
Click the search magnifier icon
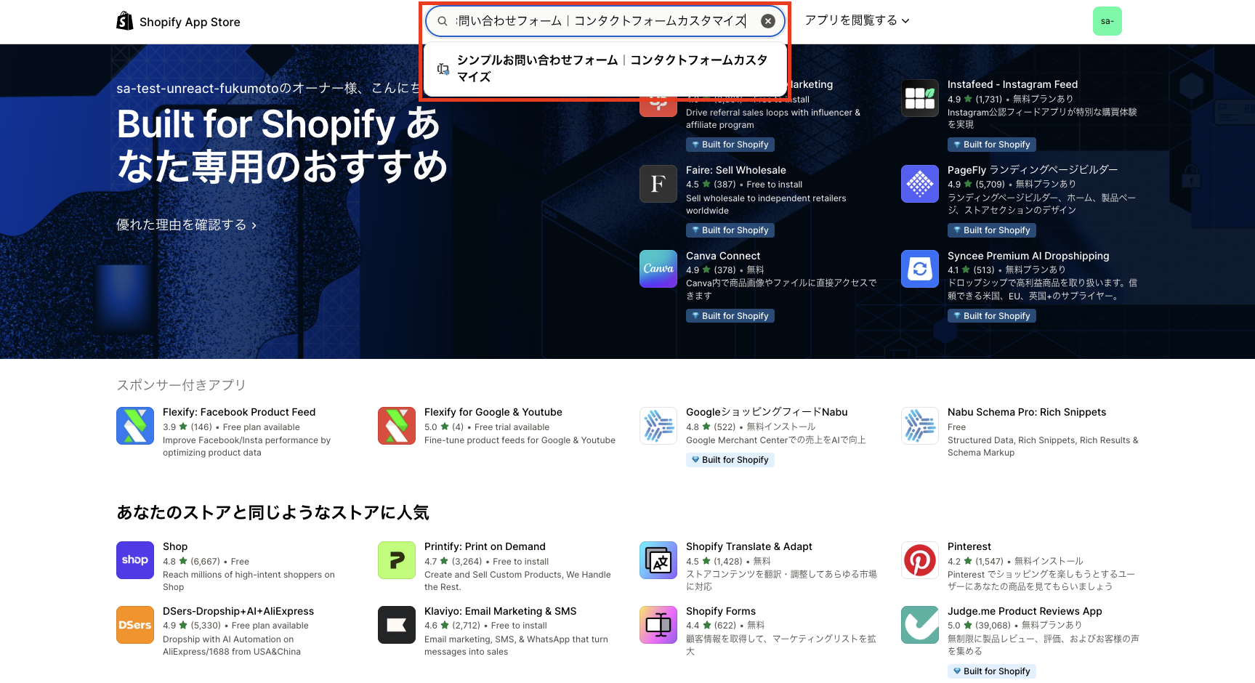442,21
